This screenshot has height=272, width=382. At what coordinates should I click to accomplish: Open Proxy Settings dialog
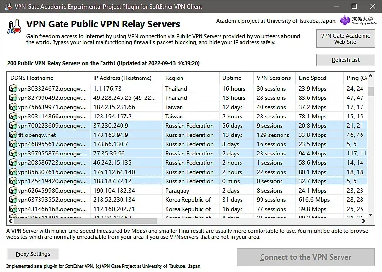[x=33, y=254]
